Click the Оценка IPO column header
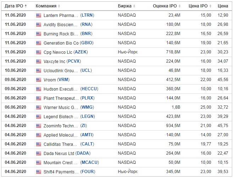The width and height of the screenshot is (234, 178). (165, 6)
